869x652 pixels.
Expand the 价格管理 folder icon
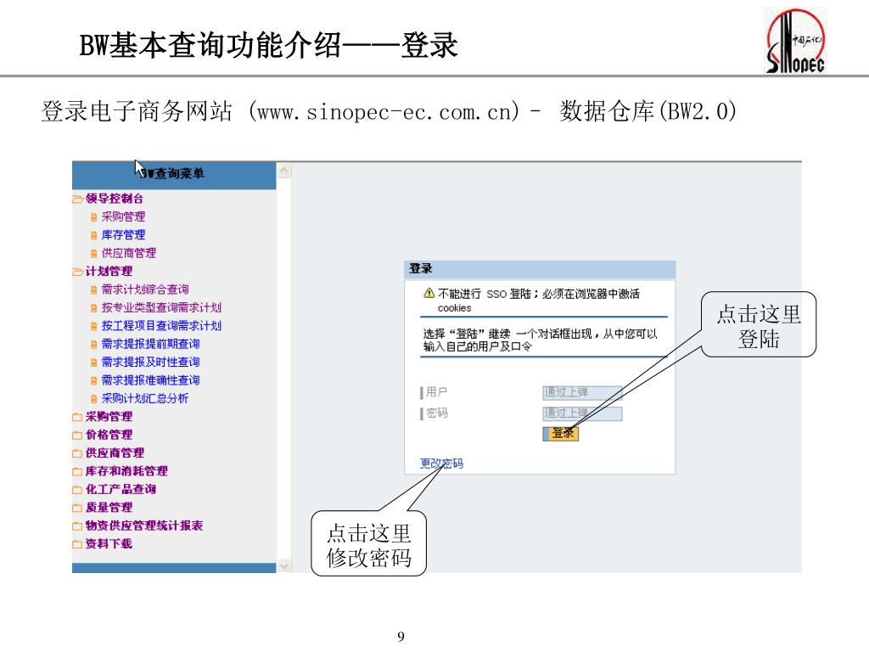click(77, 436)
